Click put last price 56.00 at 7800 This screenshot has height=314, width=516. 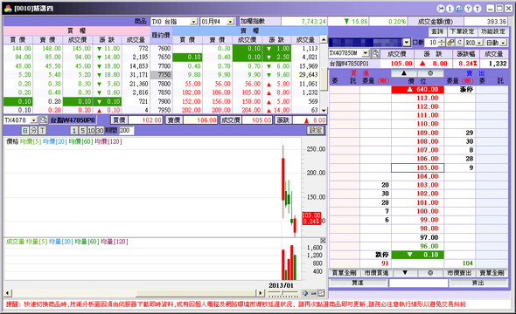248,84
